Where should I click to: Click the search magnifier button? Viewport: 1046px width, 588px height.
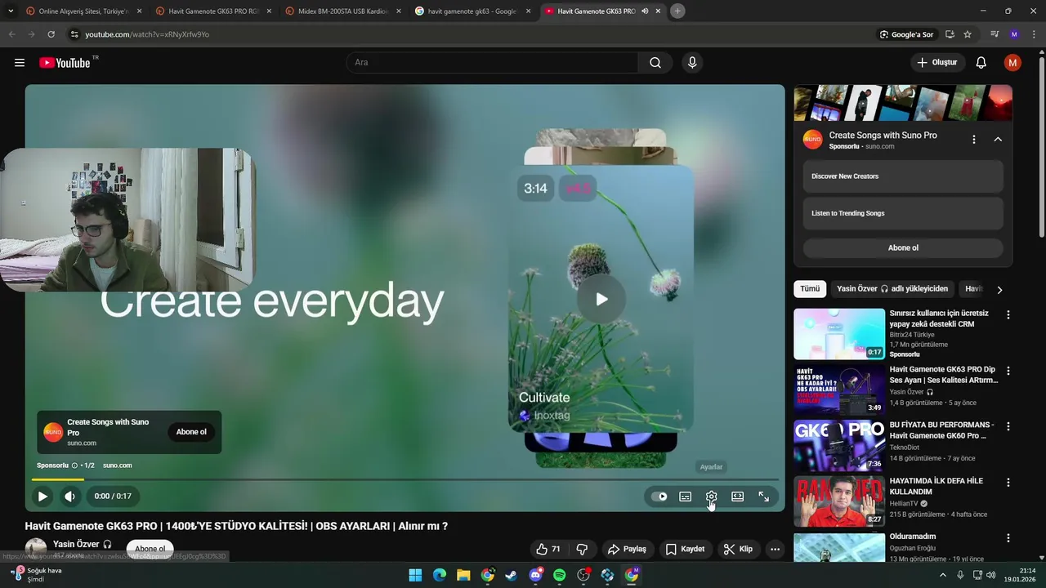pos(655,63)
